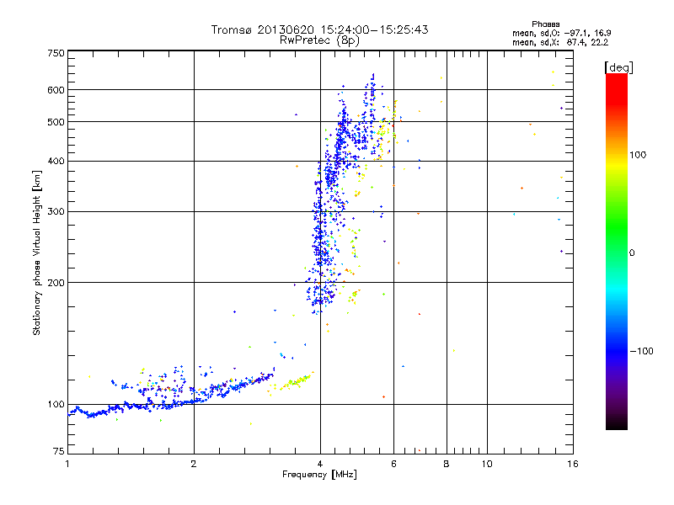Screen dimensions: 674x505
Task: Click the x-axis tick label '10' under the frequency axis
Action: 487,464
